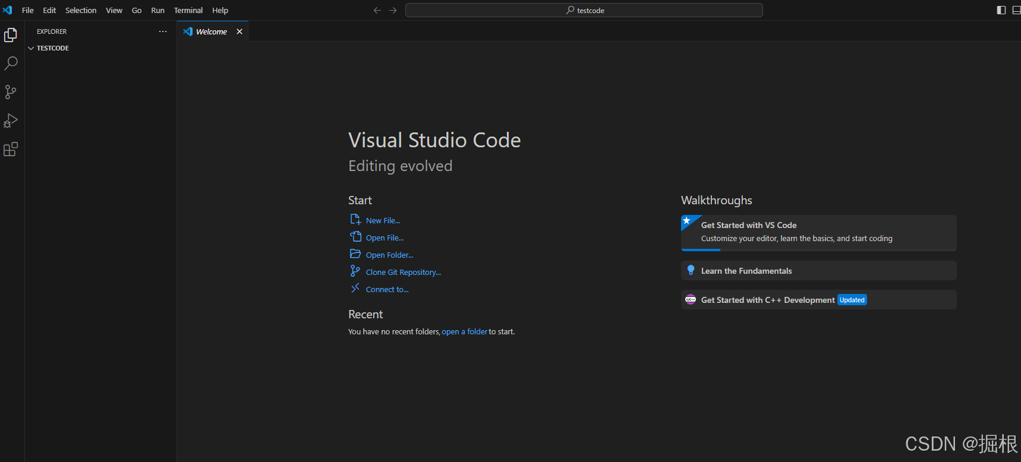
Task: Open the Selection menu
Action: [x=81, y=10]
